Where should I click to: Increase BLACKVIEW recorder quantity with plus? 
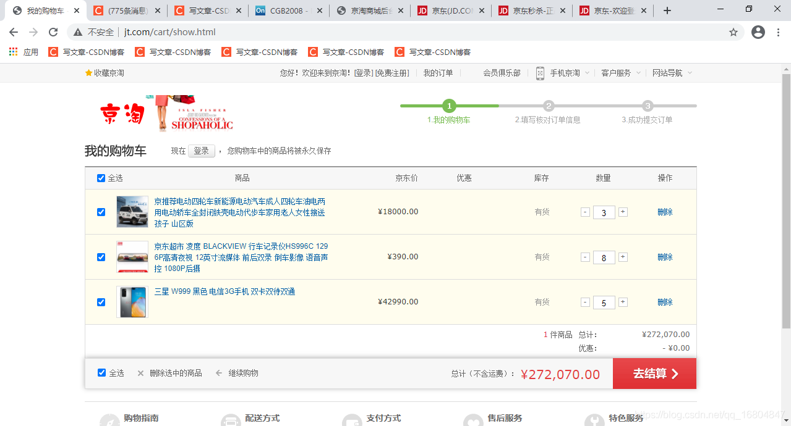click(623, 257)
